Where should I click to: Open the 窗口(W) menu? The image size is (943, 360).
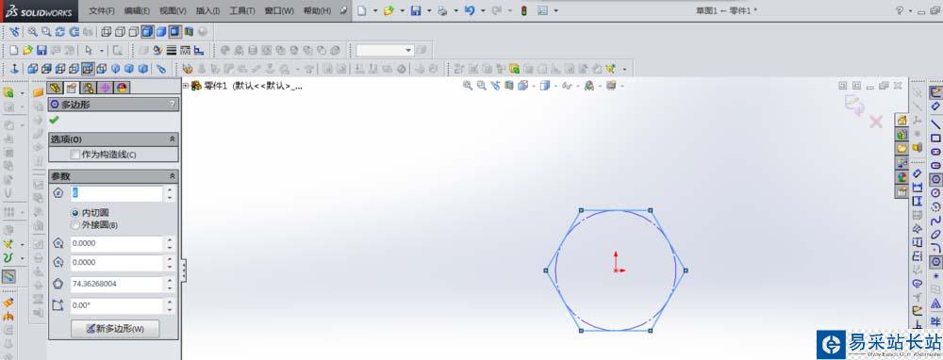pos(279,10)
